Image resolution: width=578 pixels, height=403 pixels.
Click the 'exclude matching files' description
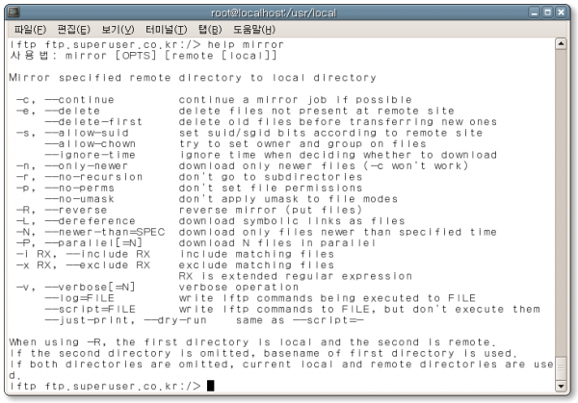point(256,265)
